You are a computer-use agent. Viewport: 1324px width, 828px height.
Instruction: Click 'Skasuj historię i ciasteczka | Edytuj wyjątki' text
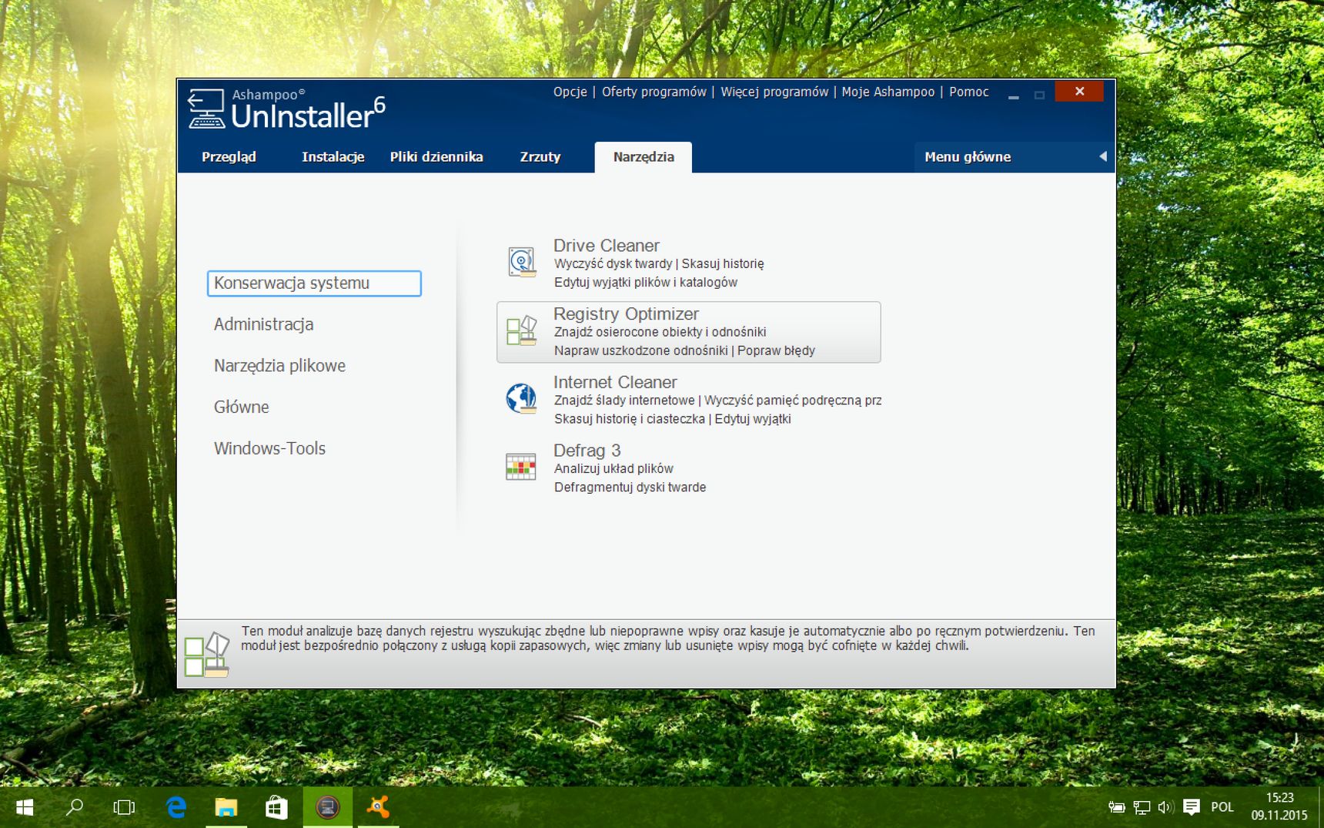[672, 419]
